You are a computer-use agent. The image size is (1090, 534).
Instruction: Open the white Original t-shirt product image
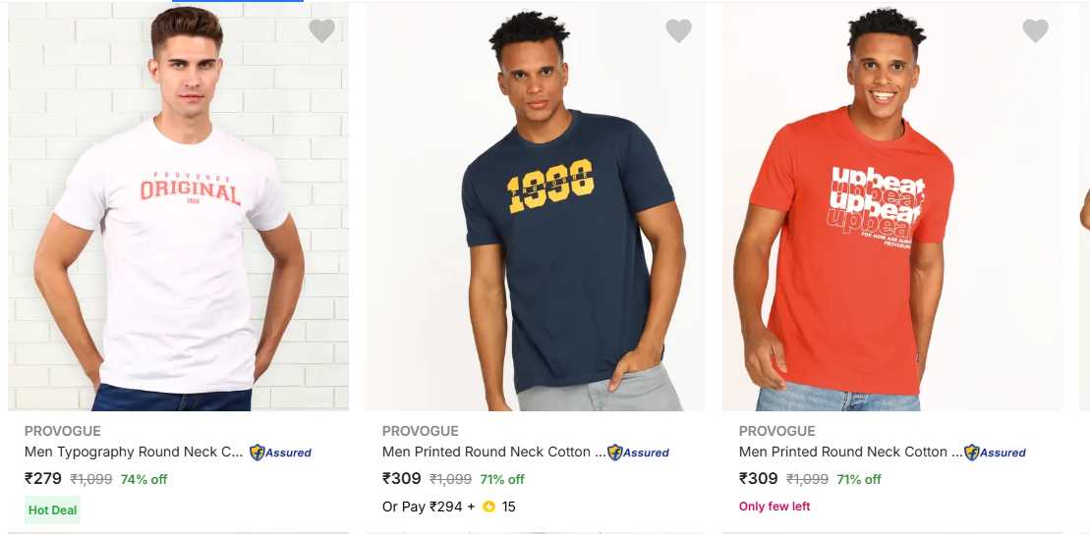(178, 206)
